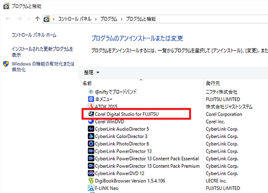Click the F-LINK Neo program icon
This screenshot has height=193, width=268.
[x=91, y=188]
